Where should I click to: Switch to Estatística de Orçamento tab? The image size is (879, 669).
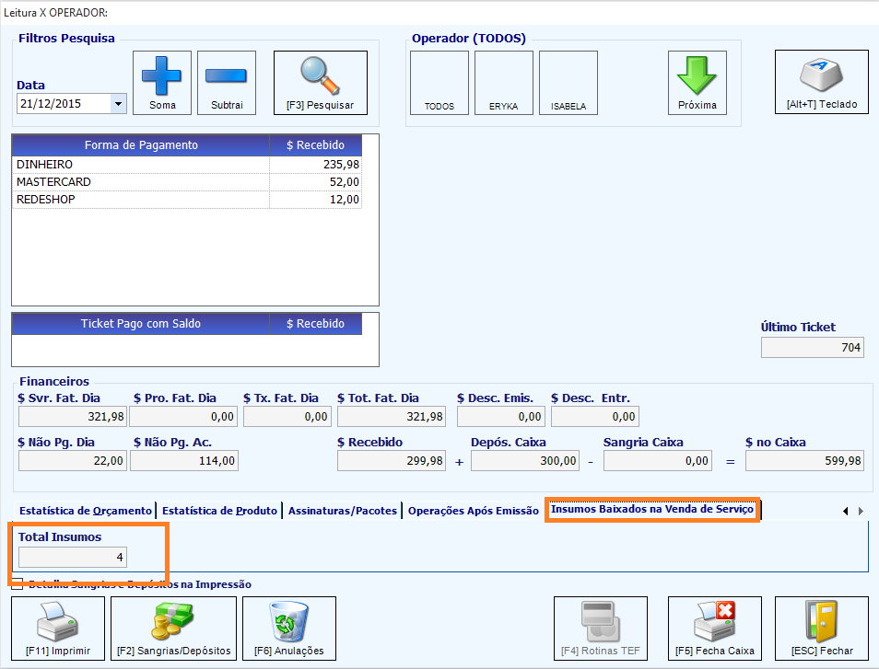coord(85,511)
